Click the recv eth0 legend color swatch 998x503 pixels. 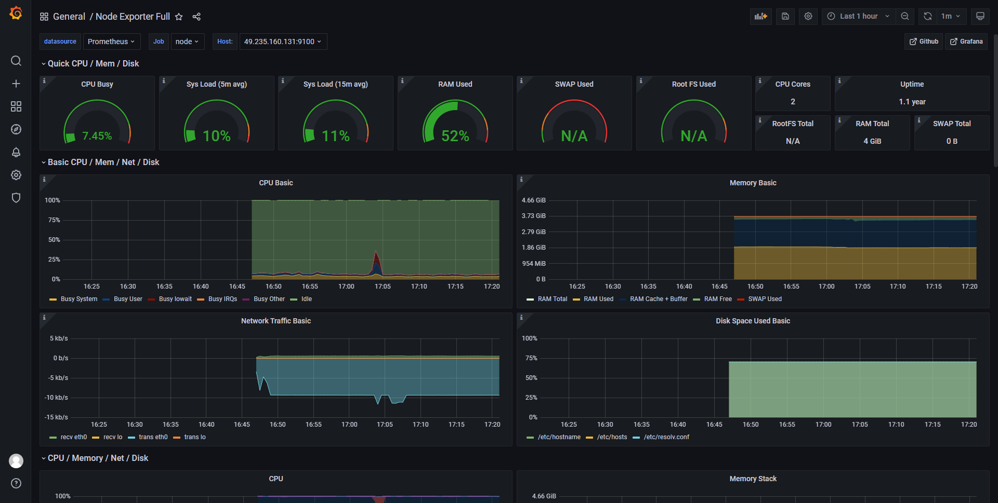point(53,438)
